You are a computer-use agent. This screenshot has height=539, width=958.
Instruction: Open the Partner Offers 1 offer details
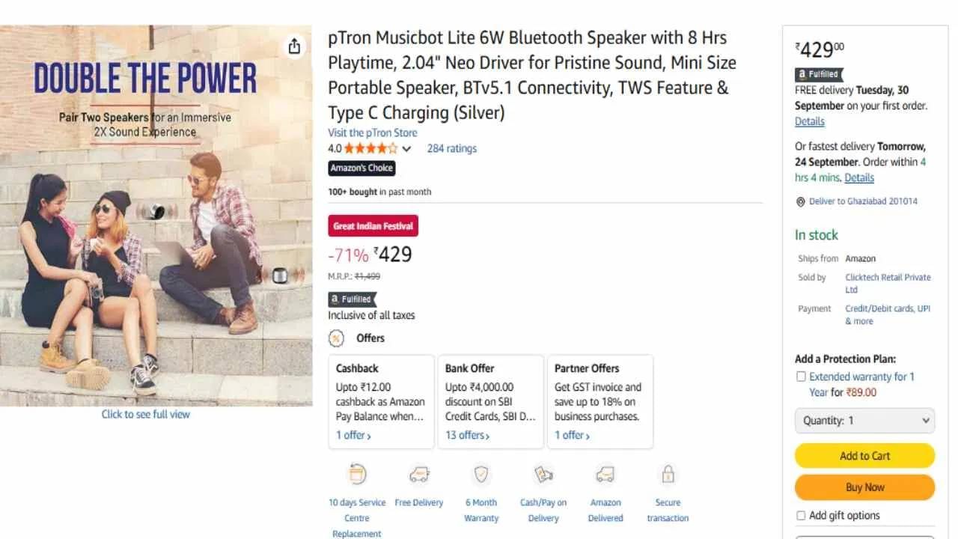[x=571, y=434]
